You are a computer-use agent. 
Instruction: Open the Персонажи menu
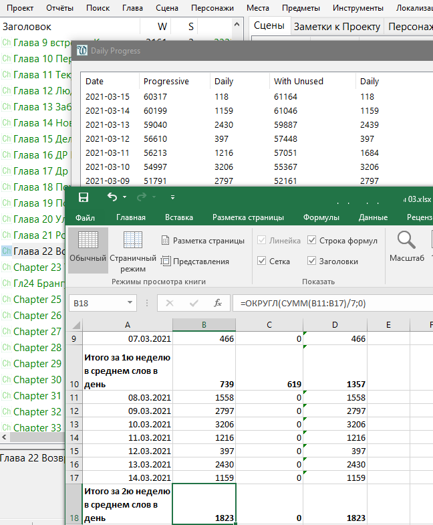(x=212, y=8)
